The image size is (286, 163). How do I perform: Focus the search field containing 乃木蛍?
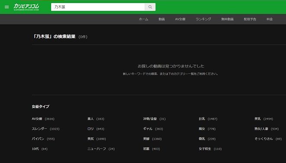click(x=98, y=7)
